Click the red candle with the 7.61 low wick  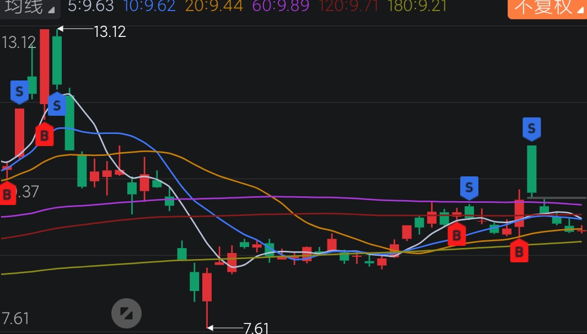(207, 287)
